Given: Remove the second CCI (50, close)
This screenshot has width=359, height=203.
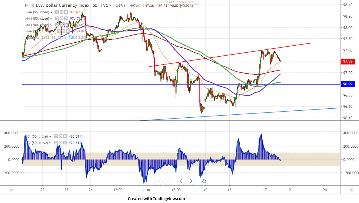Looking at the screenshot, I should 65,143.
